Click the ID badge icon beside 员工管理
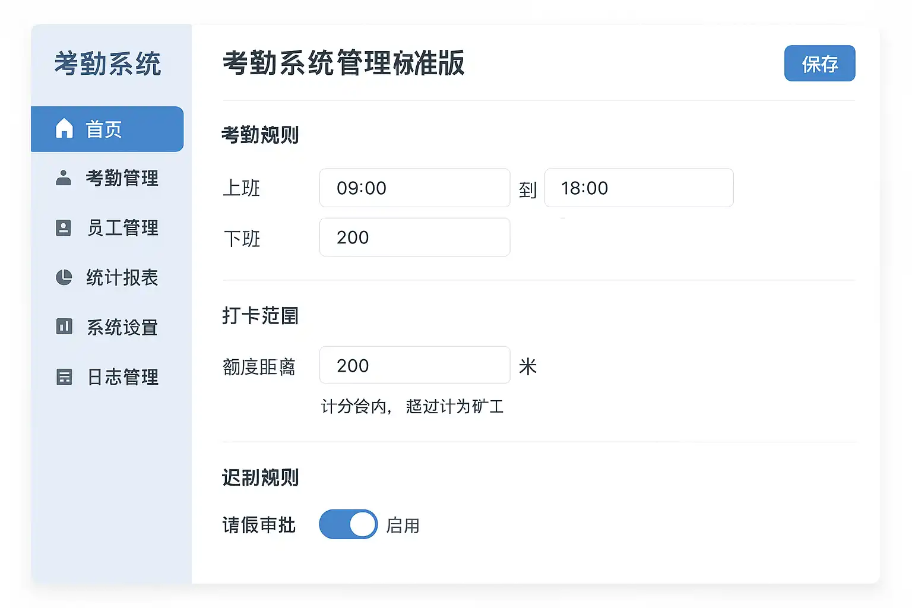Image resolution: width=912 pixels, height=608 pixels. coord(64,227)
